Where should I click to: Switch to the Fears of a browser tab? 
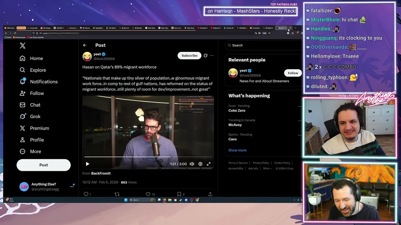click(x=177, y=28)
